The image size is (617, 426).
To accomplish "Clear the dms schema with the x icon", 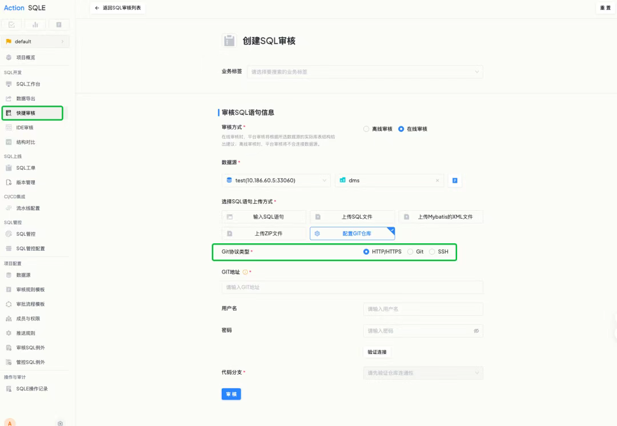I will [437, 180].
